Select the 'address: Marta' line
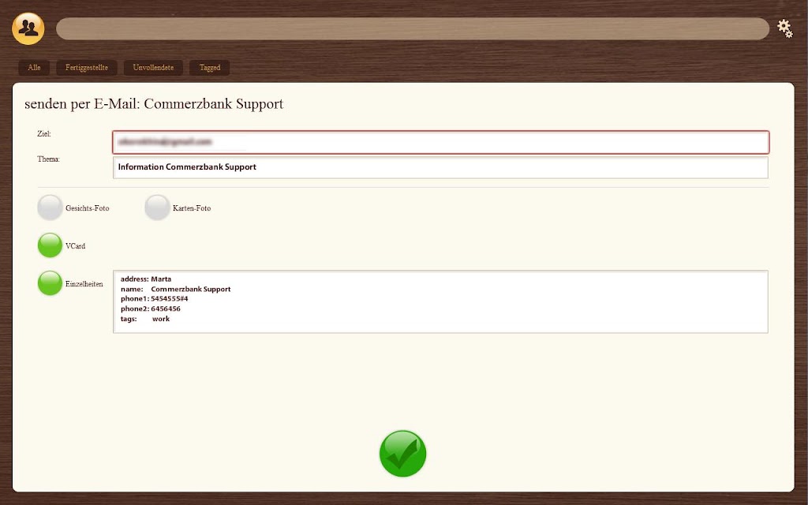 (x=146, y=279)
